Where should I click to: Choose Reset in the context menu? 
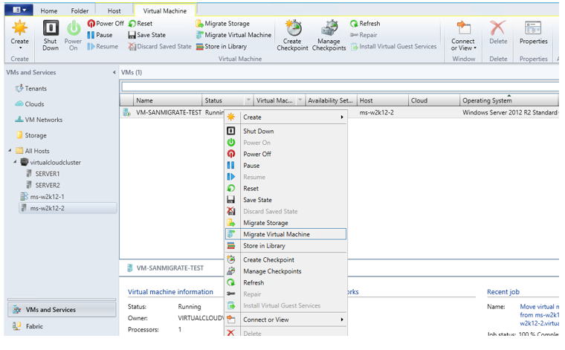pos(285,188)
